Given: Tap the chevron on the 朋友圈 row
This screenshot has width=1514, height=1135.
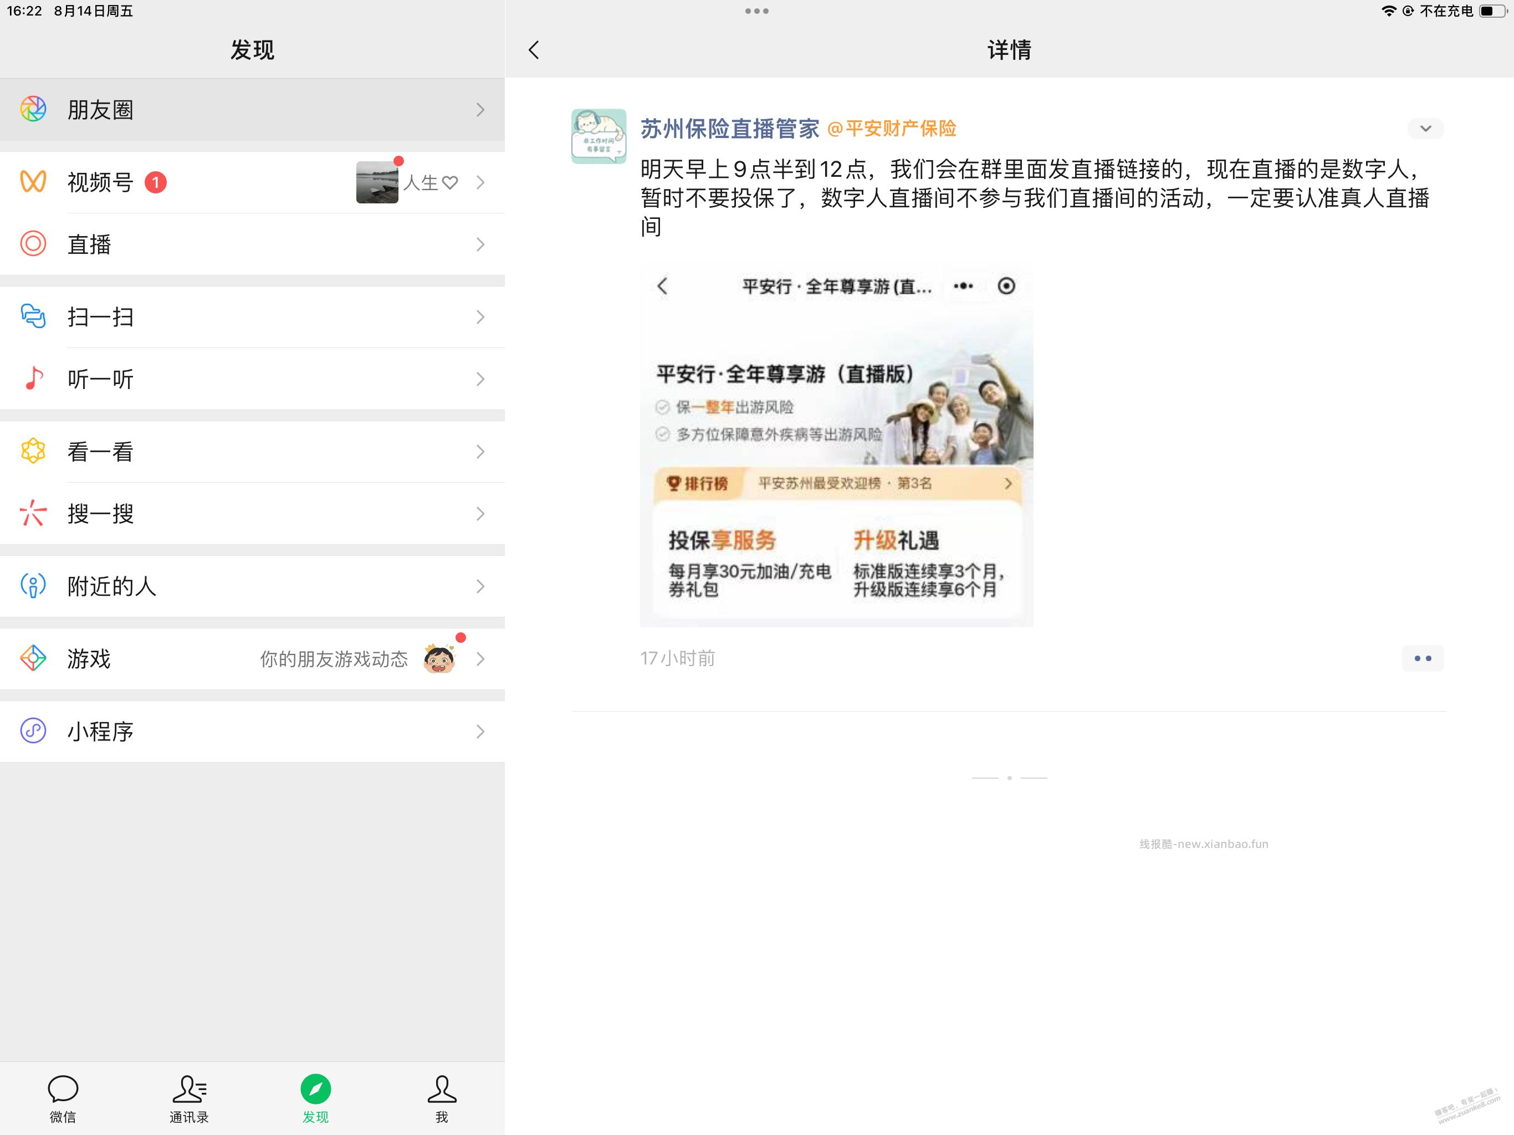Looking at the screenshot, I should pyautogui.click(x=480, y=110).
